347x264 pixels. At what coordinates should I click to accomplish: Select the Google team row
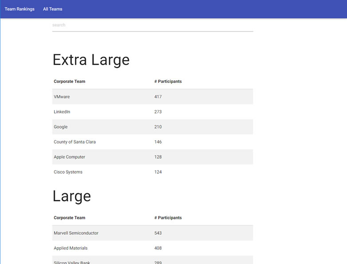click(x=61, y=127)
